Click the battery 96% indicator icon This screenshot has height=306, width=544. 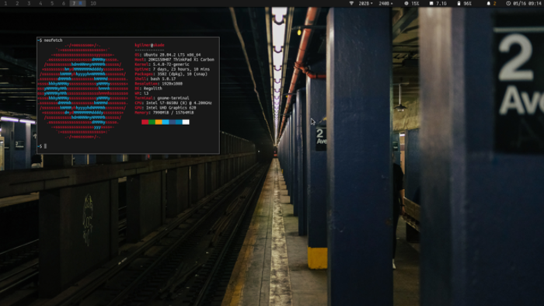pos(459,3)
